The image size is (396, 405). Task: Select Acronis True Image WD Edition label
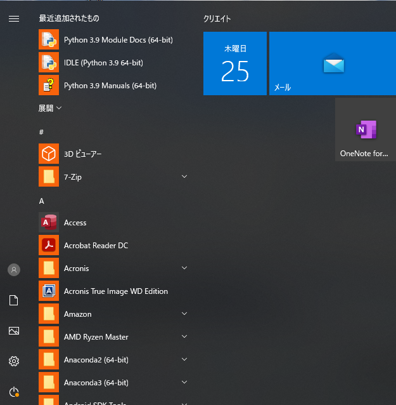116,291
